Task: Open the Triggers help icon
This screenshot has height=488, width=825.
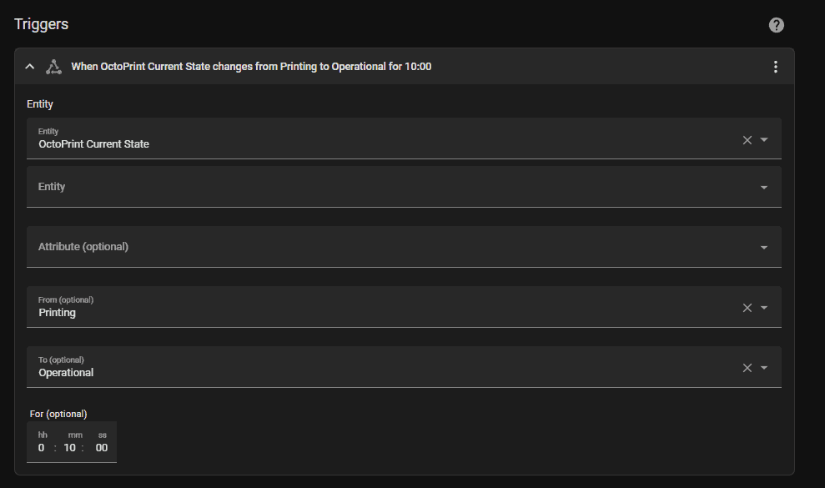Action: click(776, 25)
